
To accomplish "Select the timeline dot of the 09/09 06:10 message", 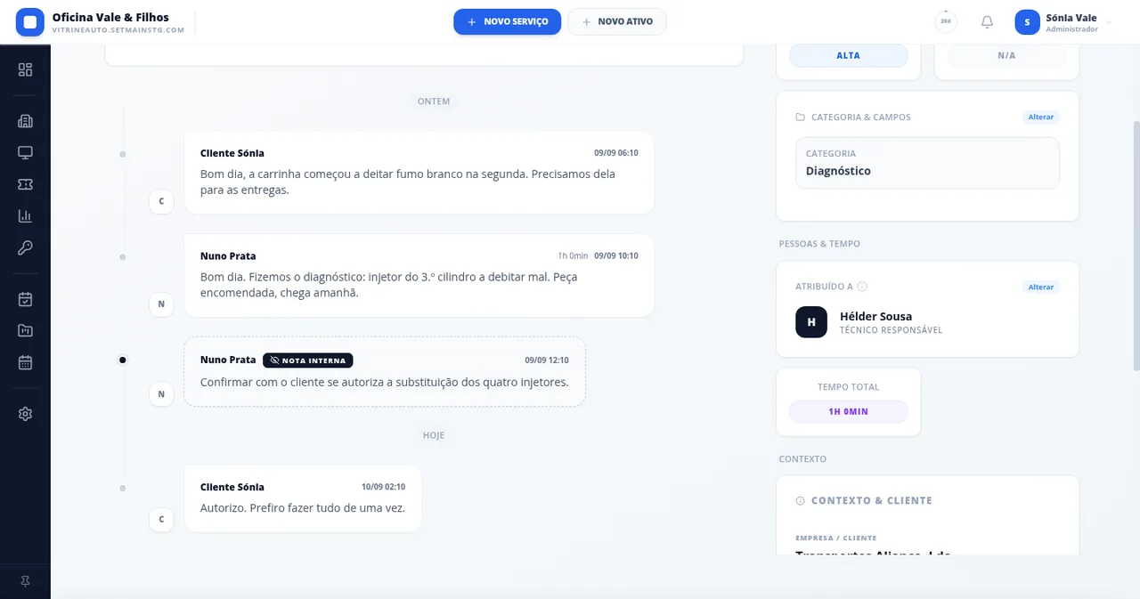I will [x=123, y=155].
